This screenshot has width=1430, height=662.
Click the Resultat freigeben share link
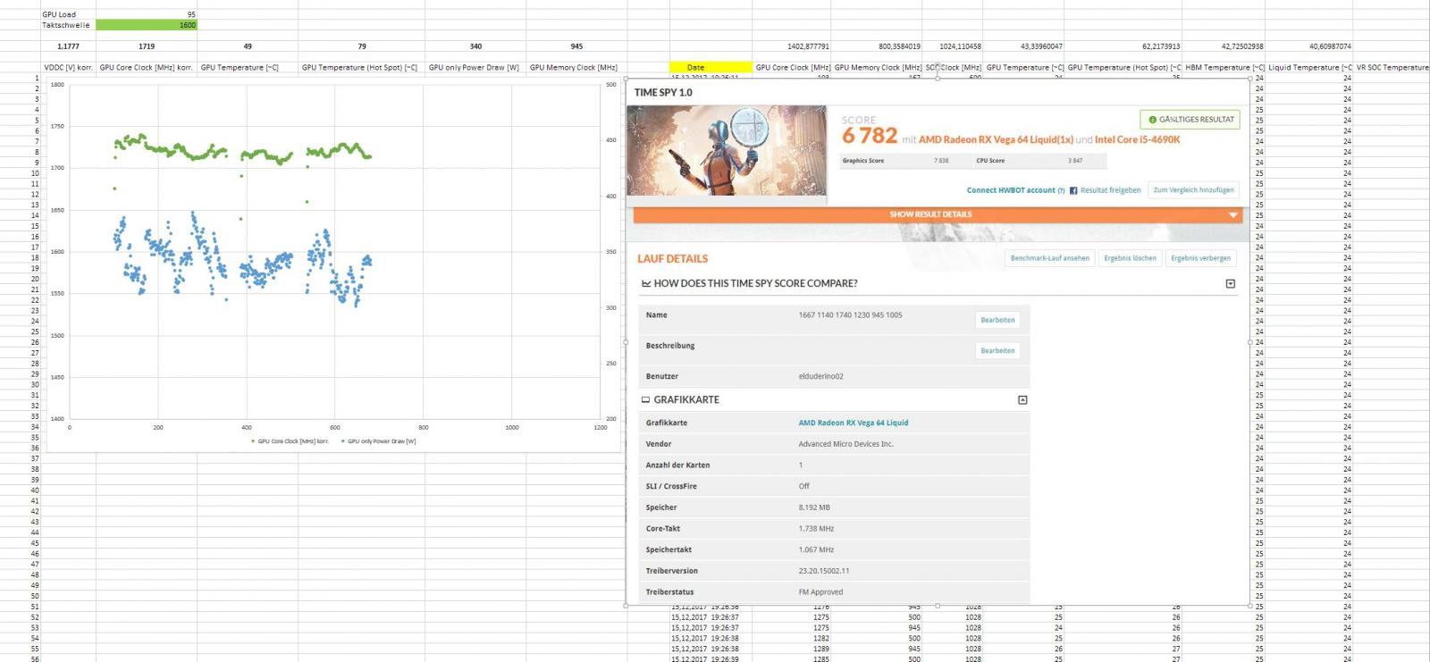(1110, 190)
